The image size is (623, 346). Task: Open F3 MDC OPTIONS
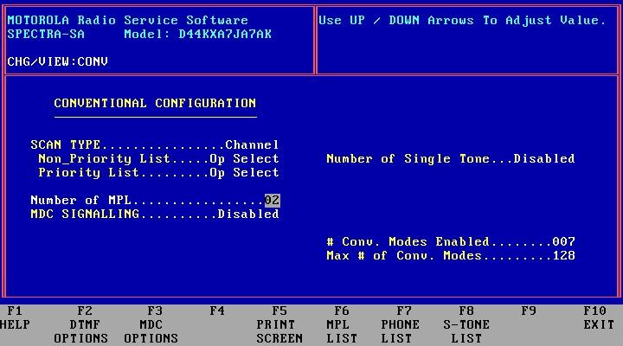coord(151,324)
